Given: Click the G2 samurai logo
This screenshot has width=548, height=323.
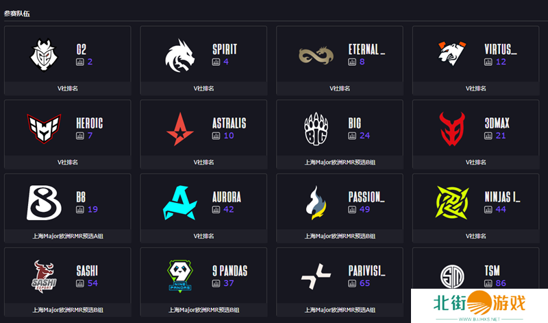Looking at the screenshot, I should pyautogui.click(x=44, y=55).
